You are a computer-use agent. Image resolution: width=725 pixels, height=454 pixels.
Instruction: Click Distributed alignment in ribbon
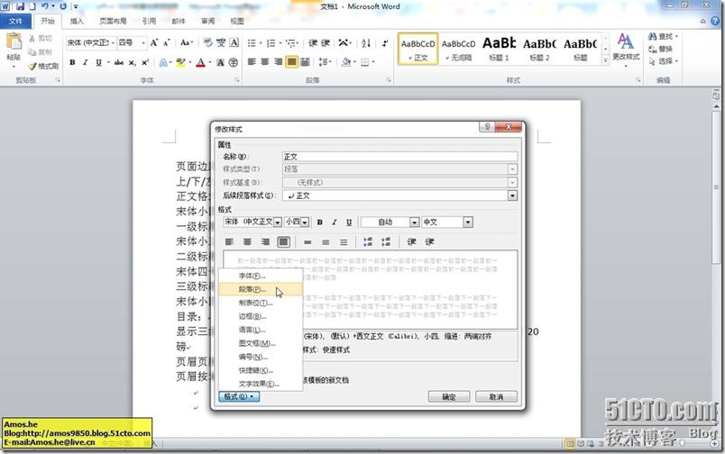point(305,62)
